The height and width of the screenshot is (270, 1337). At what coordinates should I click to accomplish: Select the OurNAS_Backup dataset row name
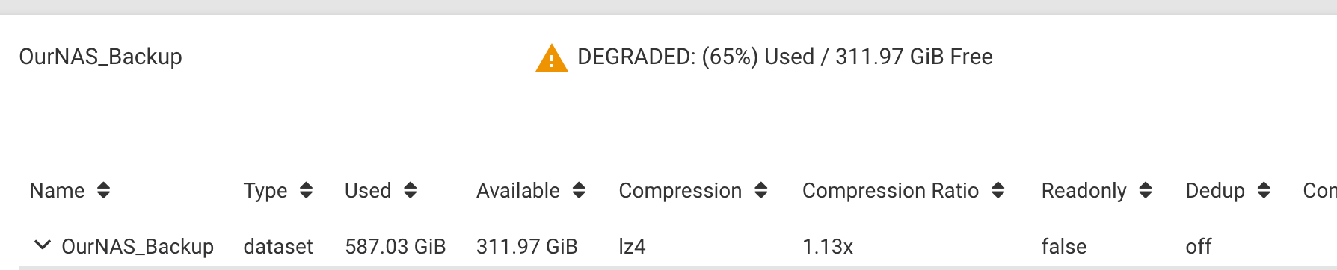[x=138, y=246]
